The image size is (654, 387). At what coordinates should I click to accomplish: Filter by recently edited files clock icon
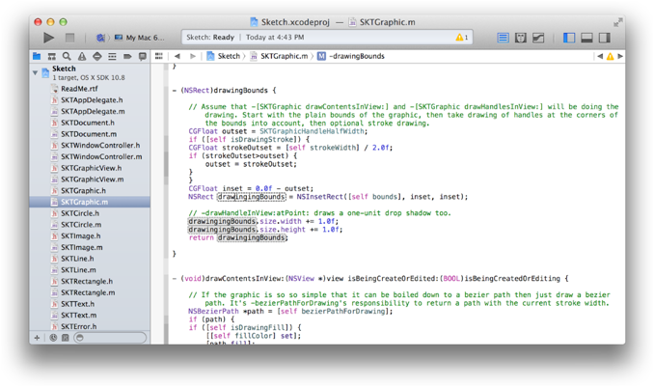point(53,338)
